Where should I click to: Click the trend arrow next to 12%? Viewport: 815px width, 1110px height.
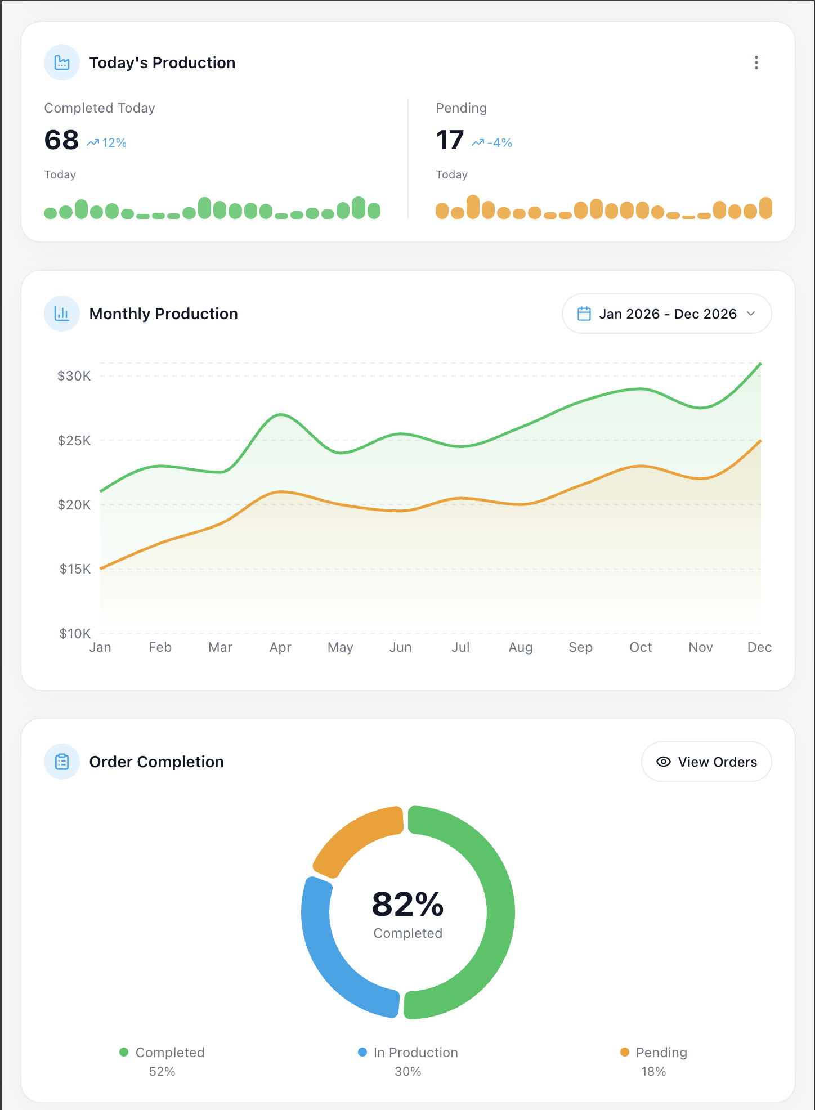click(x=93, y=143)
